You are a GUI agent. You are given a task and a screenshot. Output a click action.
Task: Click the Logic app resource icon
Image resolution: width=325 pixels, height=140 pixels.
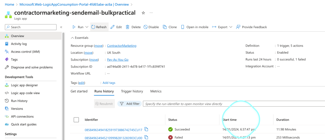click(x=9, y=15)
